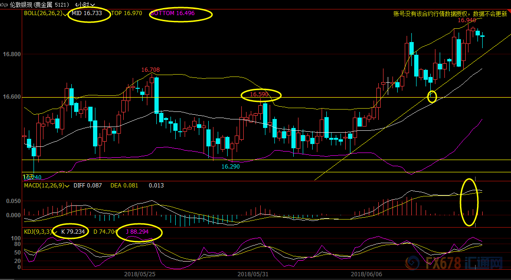Viewport: 511px width, 280px height.
Task: Click the BOLL TOP 16.970 label
Action: coord(127,13)
